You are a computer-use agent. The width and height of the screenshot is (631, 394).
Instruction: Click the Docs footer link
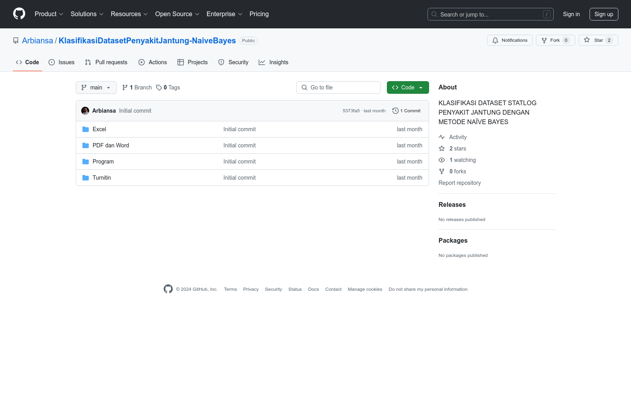click(x=314, y=289)
